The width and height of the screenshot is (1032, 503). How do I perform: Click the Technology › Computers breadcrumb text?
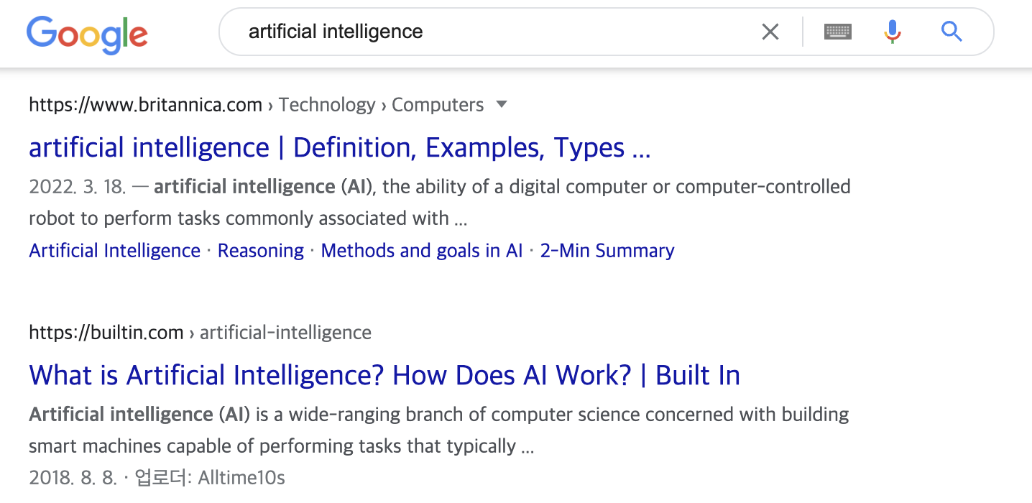[381, 105]
